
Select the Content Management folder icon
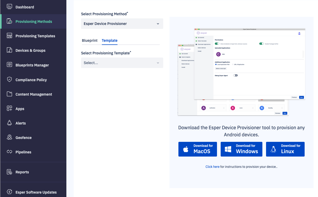tap(9, 94)
